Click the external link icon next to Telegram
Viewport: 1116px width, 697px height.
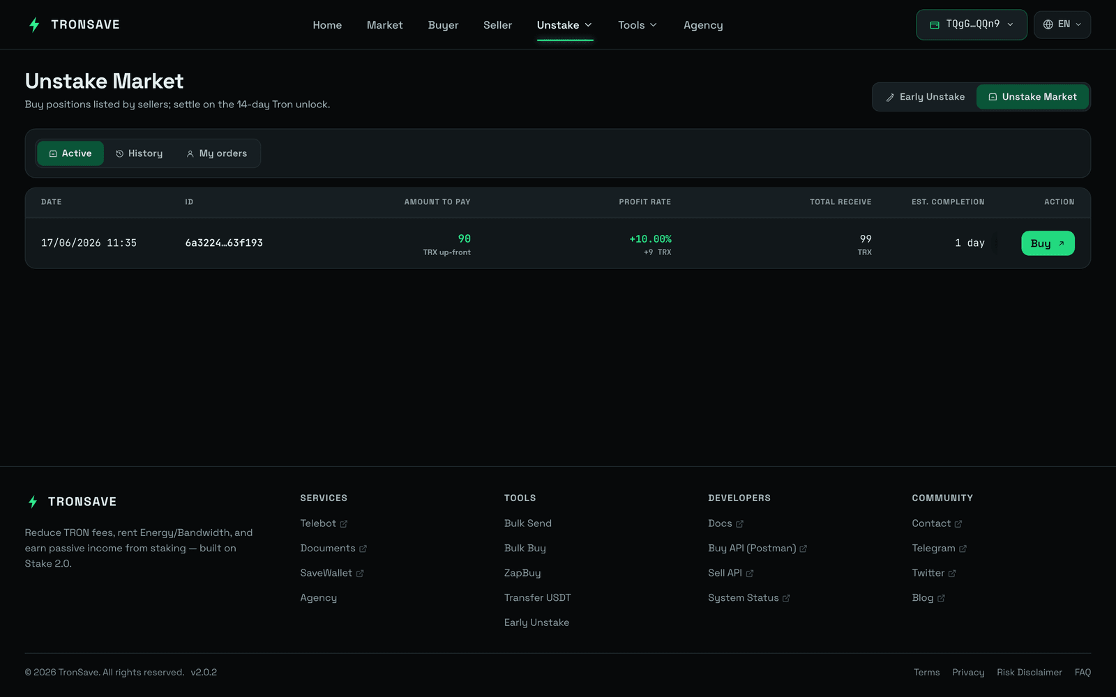963,549
